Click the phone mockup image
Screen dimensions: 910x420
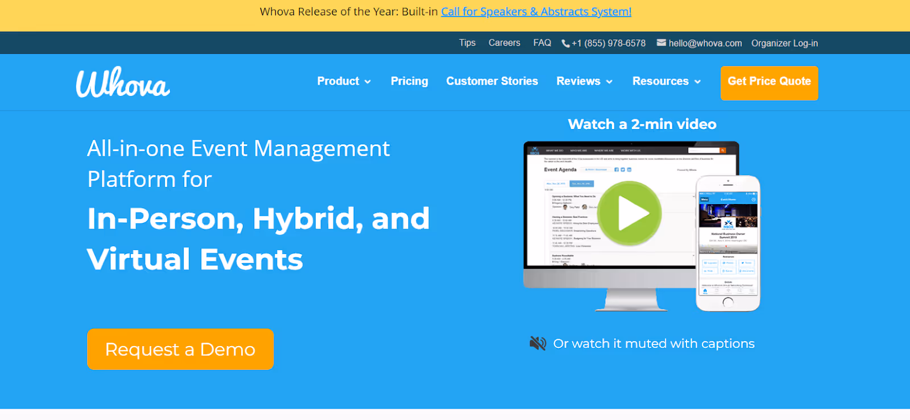coord(728,243)
